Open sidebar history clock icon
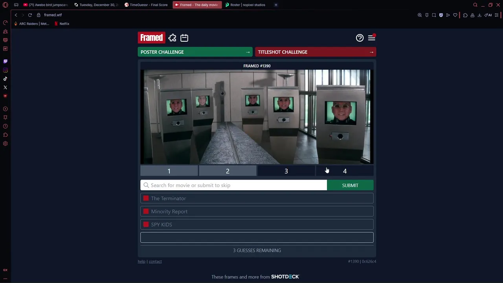503x283 pixels. (x=6, y=126)
